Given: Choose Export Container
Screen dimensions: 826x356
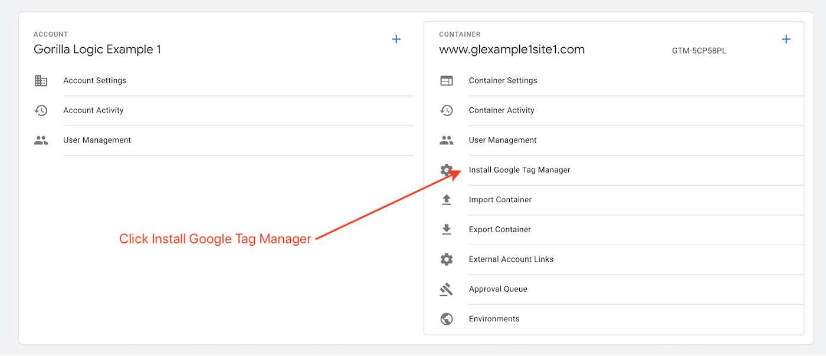Looking at the screenshot, I should [x=500, y=229].
